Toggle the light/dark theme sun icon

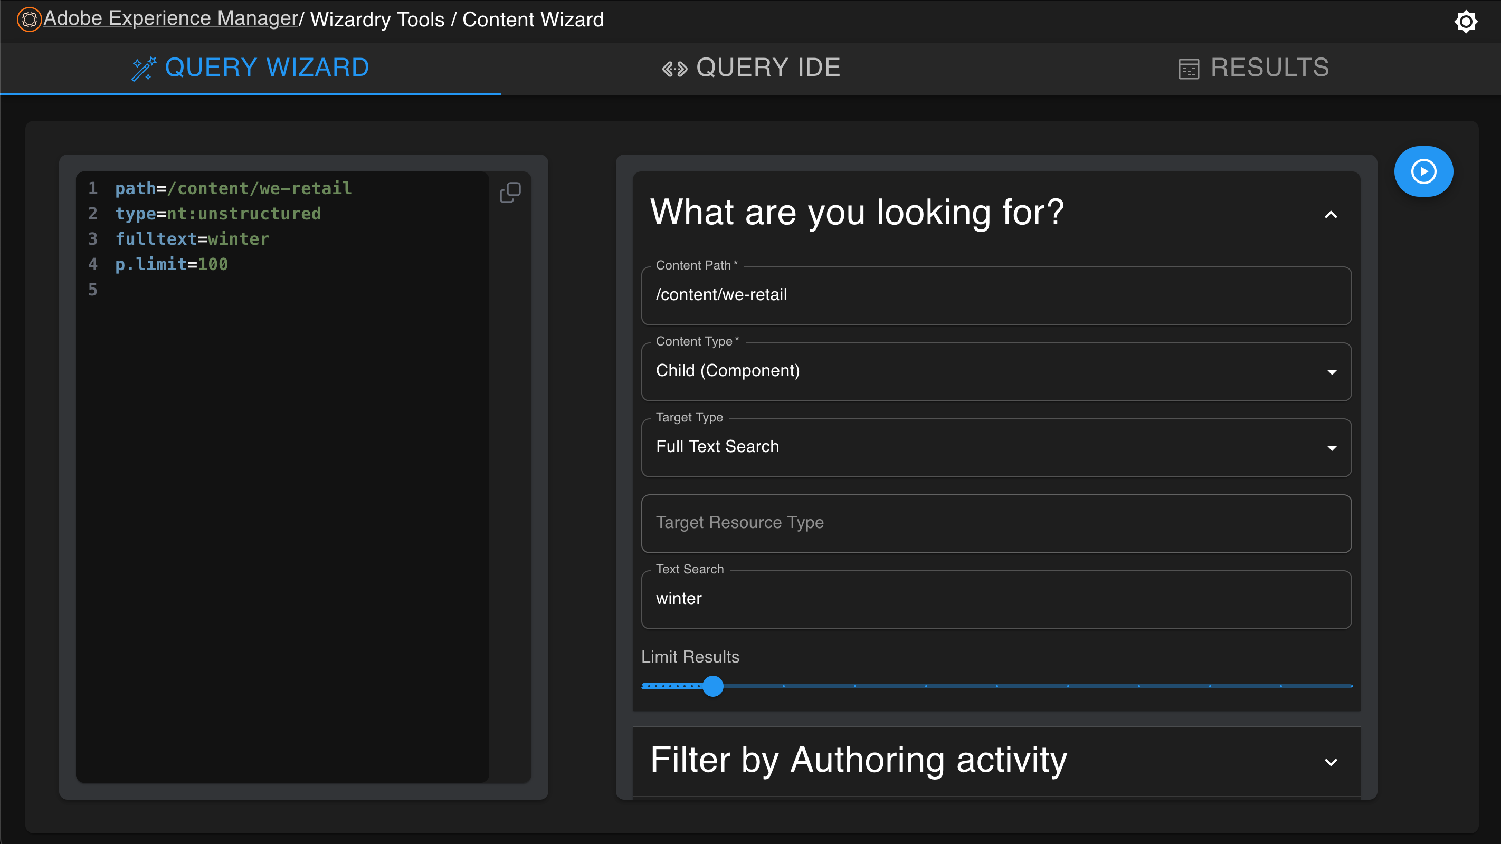pyautogui.click(x=1465, y=22)
